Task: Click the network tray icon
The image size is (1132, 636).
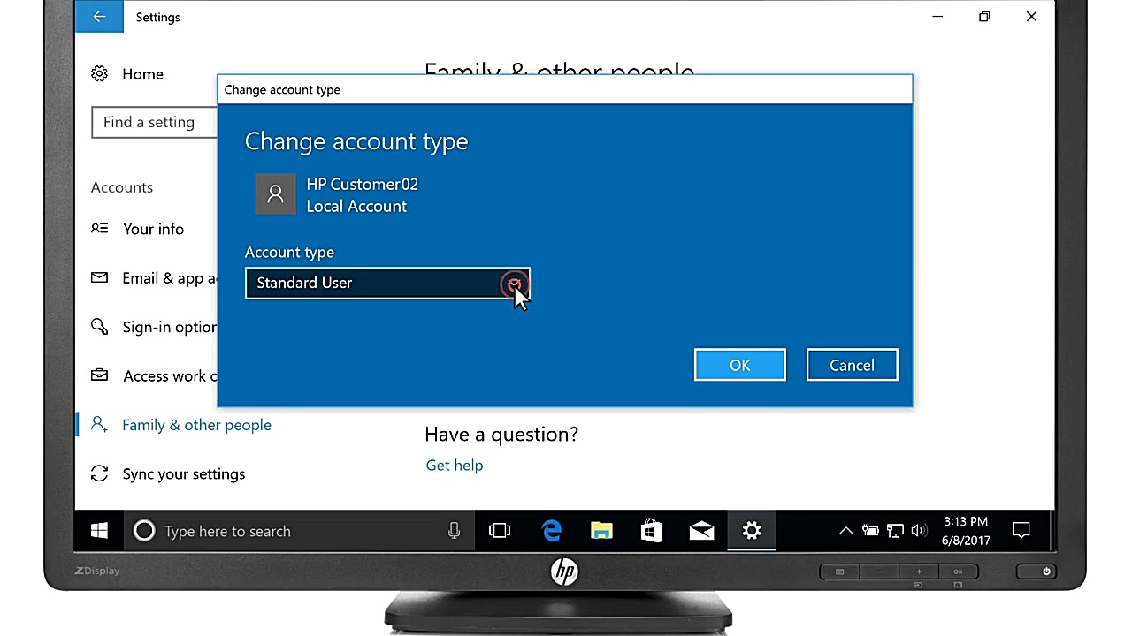Action: [x=895, y=531]
